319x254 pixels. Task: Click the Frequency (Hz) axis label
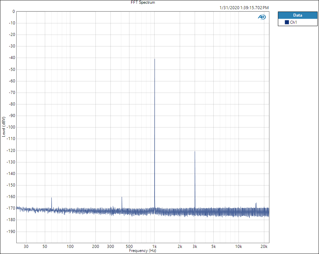tap(143, 251)
